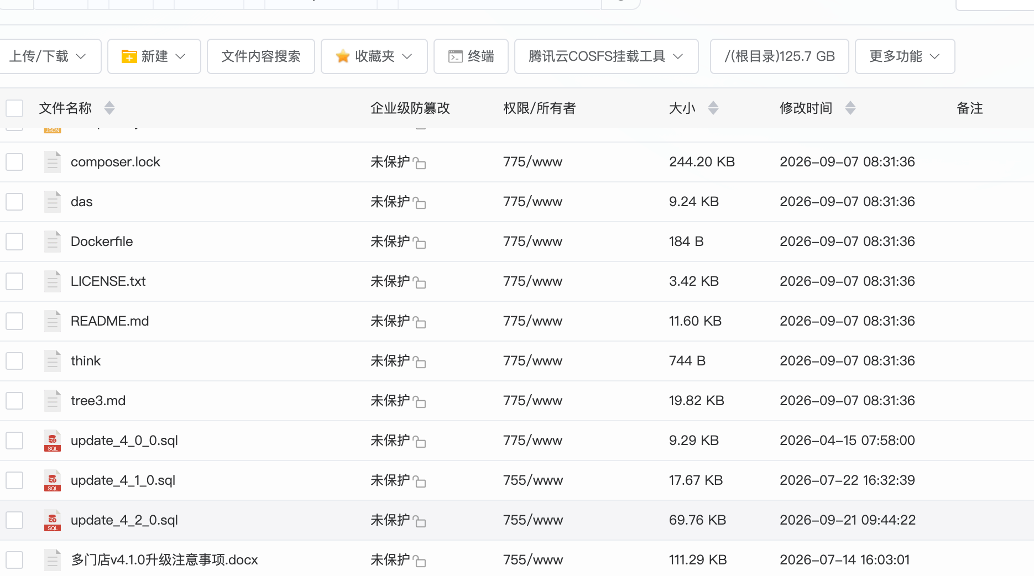Check the box for composer.lock
The image size is (1034, 576).
(x=14, y=162)
